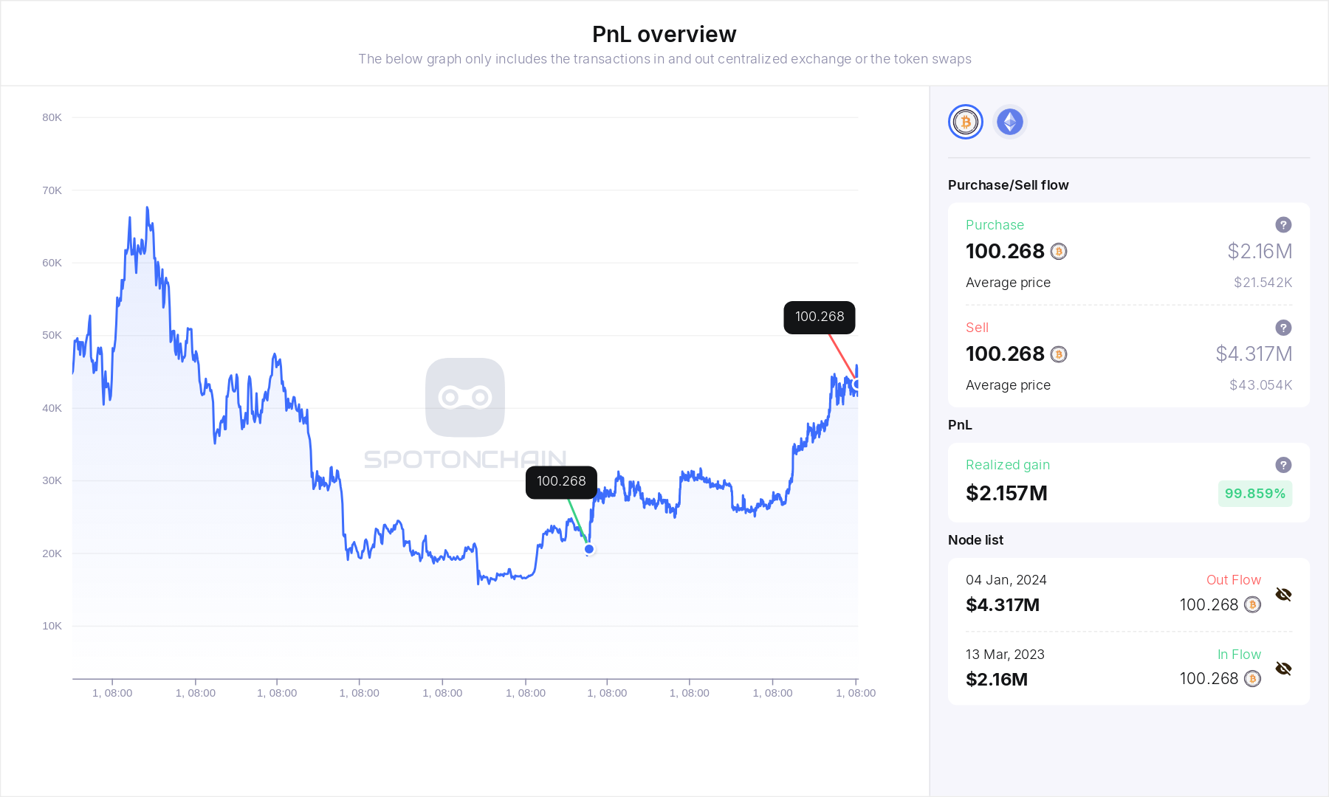This screenshot has height=797, width=1329.
Task: Open the Sell help tooltip icon
Action: (x=1284, y=328)
